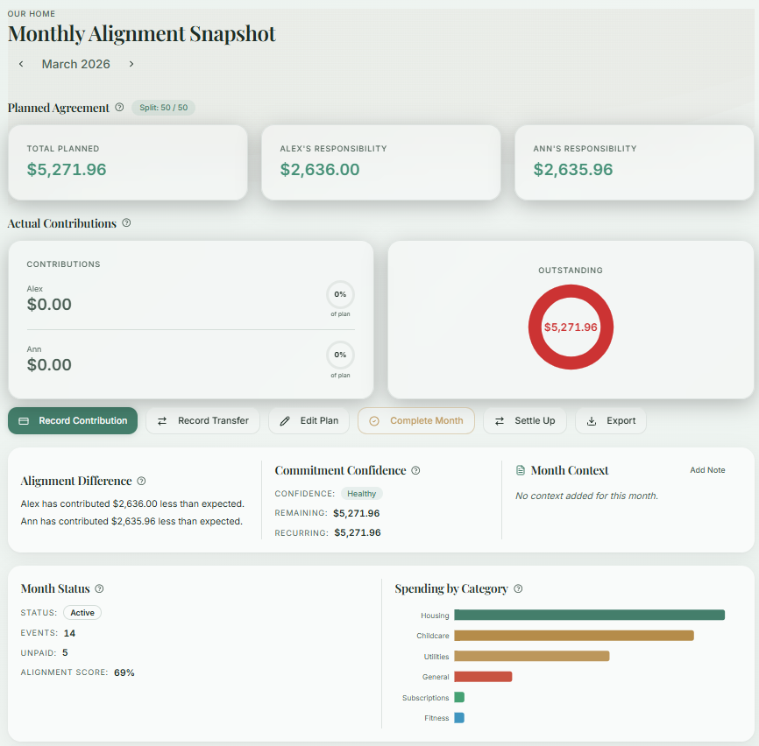The height and width of the screenshot is (746, 759).
Task: Click the Split 50 / 50 badge
Action: 164,108
